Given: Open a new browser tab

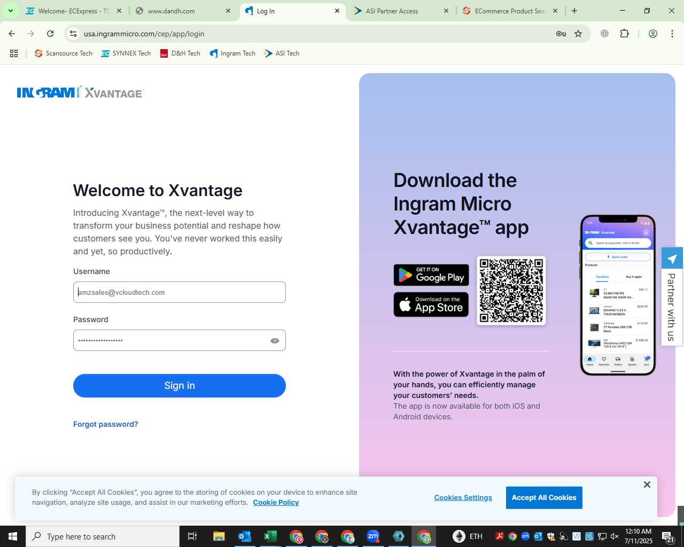Looking at the screenshot, I should pyautogui.click(x=574, y=11).
